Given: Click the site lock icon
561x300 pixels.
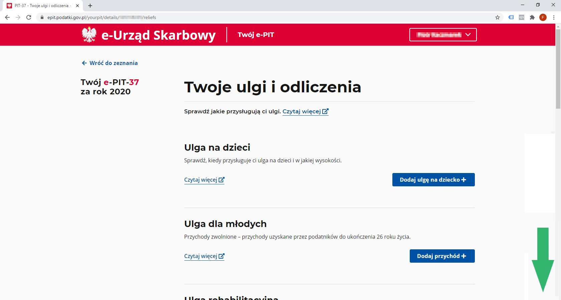Looking at the screenshot, I should pyautogui.click(x=42, y=17).
